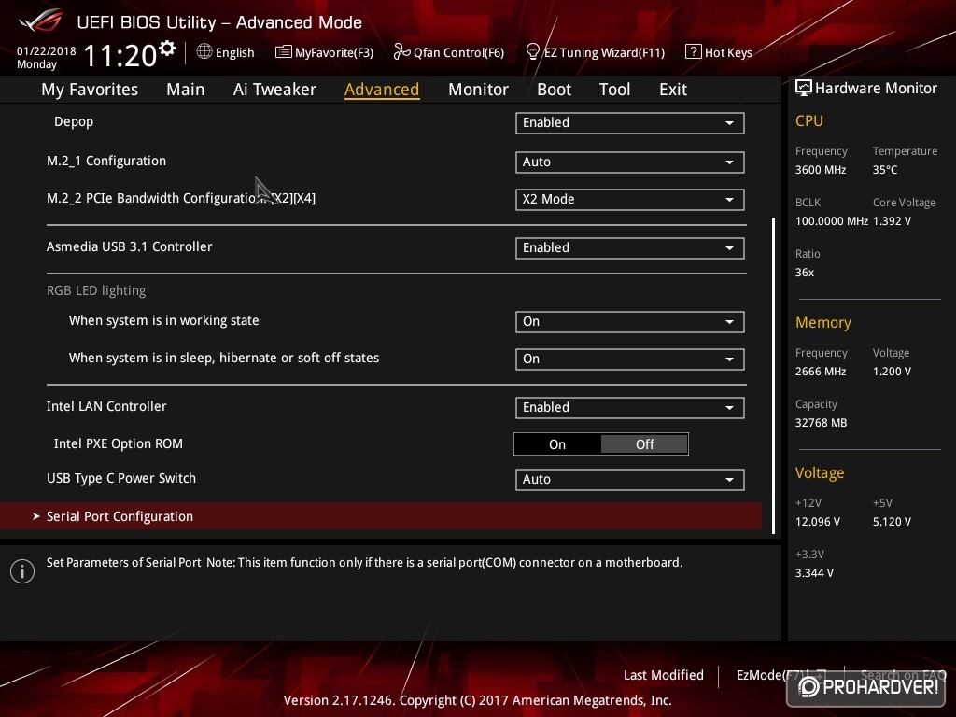956x717 pixels.
Task: Go to Exit tab
Action: (x=673, y=90)
